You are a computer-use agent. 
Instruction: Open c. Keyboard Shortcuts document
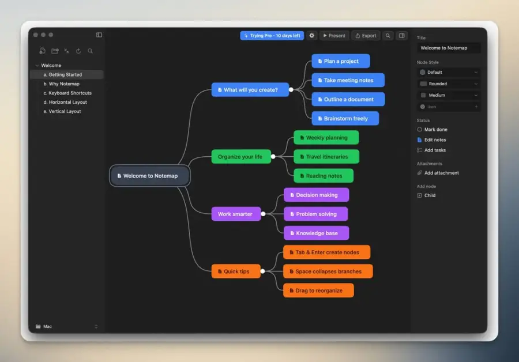(67, 93)
